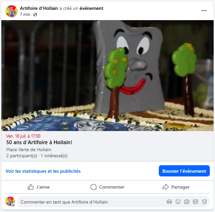Viewport: 215px width, 212px height.
Task: Open the sticker picker icon
Action: click(204, 202)
